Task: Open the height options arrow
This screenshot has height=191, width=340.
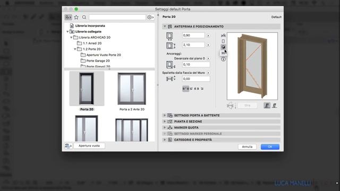Action: pyautogui.click(x=208, y=45)
